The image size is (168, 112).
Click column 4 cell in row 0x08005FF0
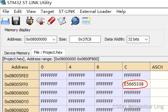click(x=81, y=84)
